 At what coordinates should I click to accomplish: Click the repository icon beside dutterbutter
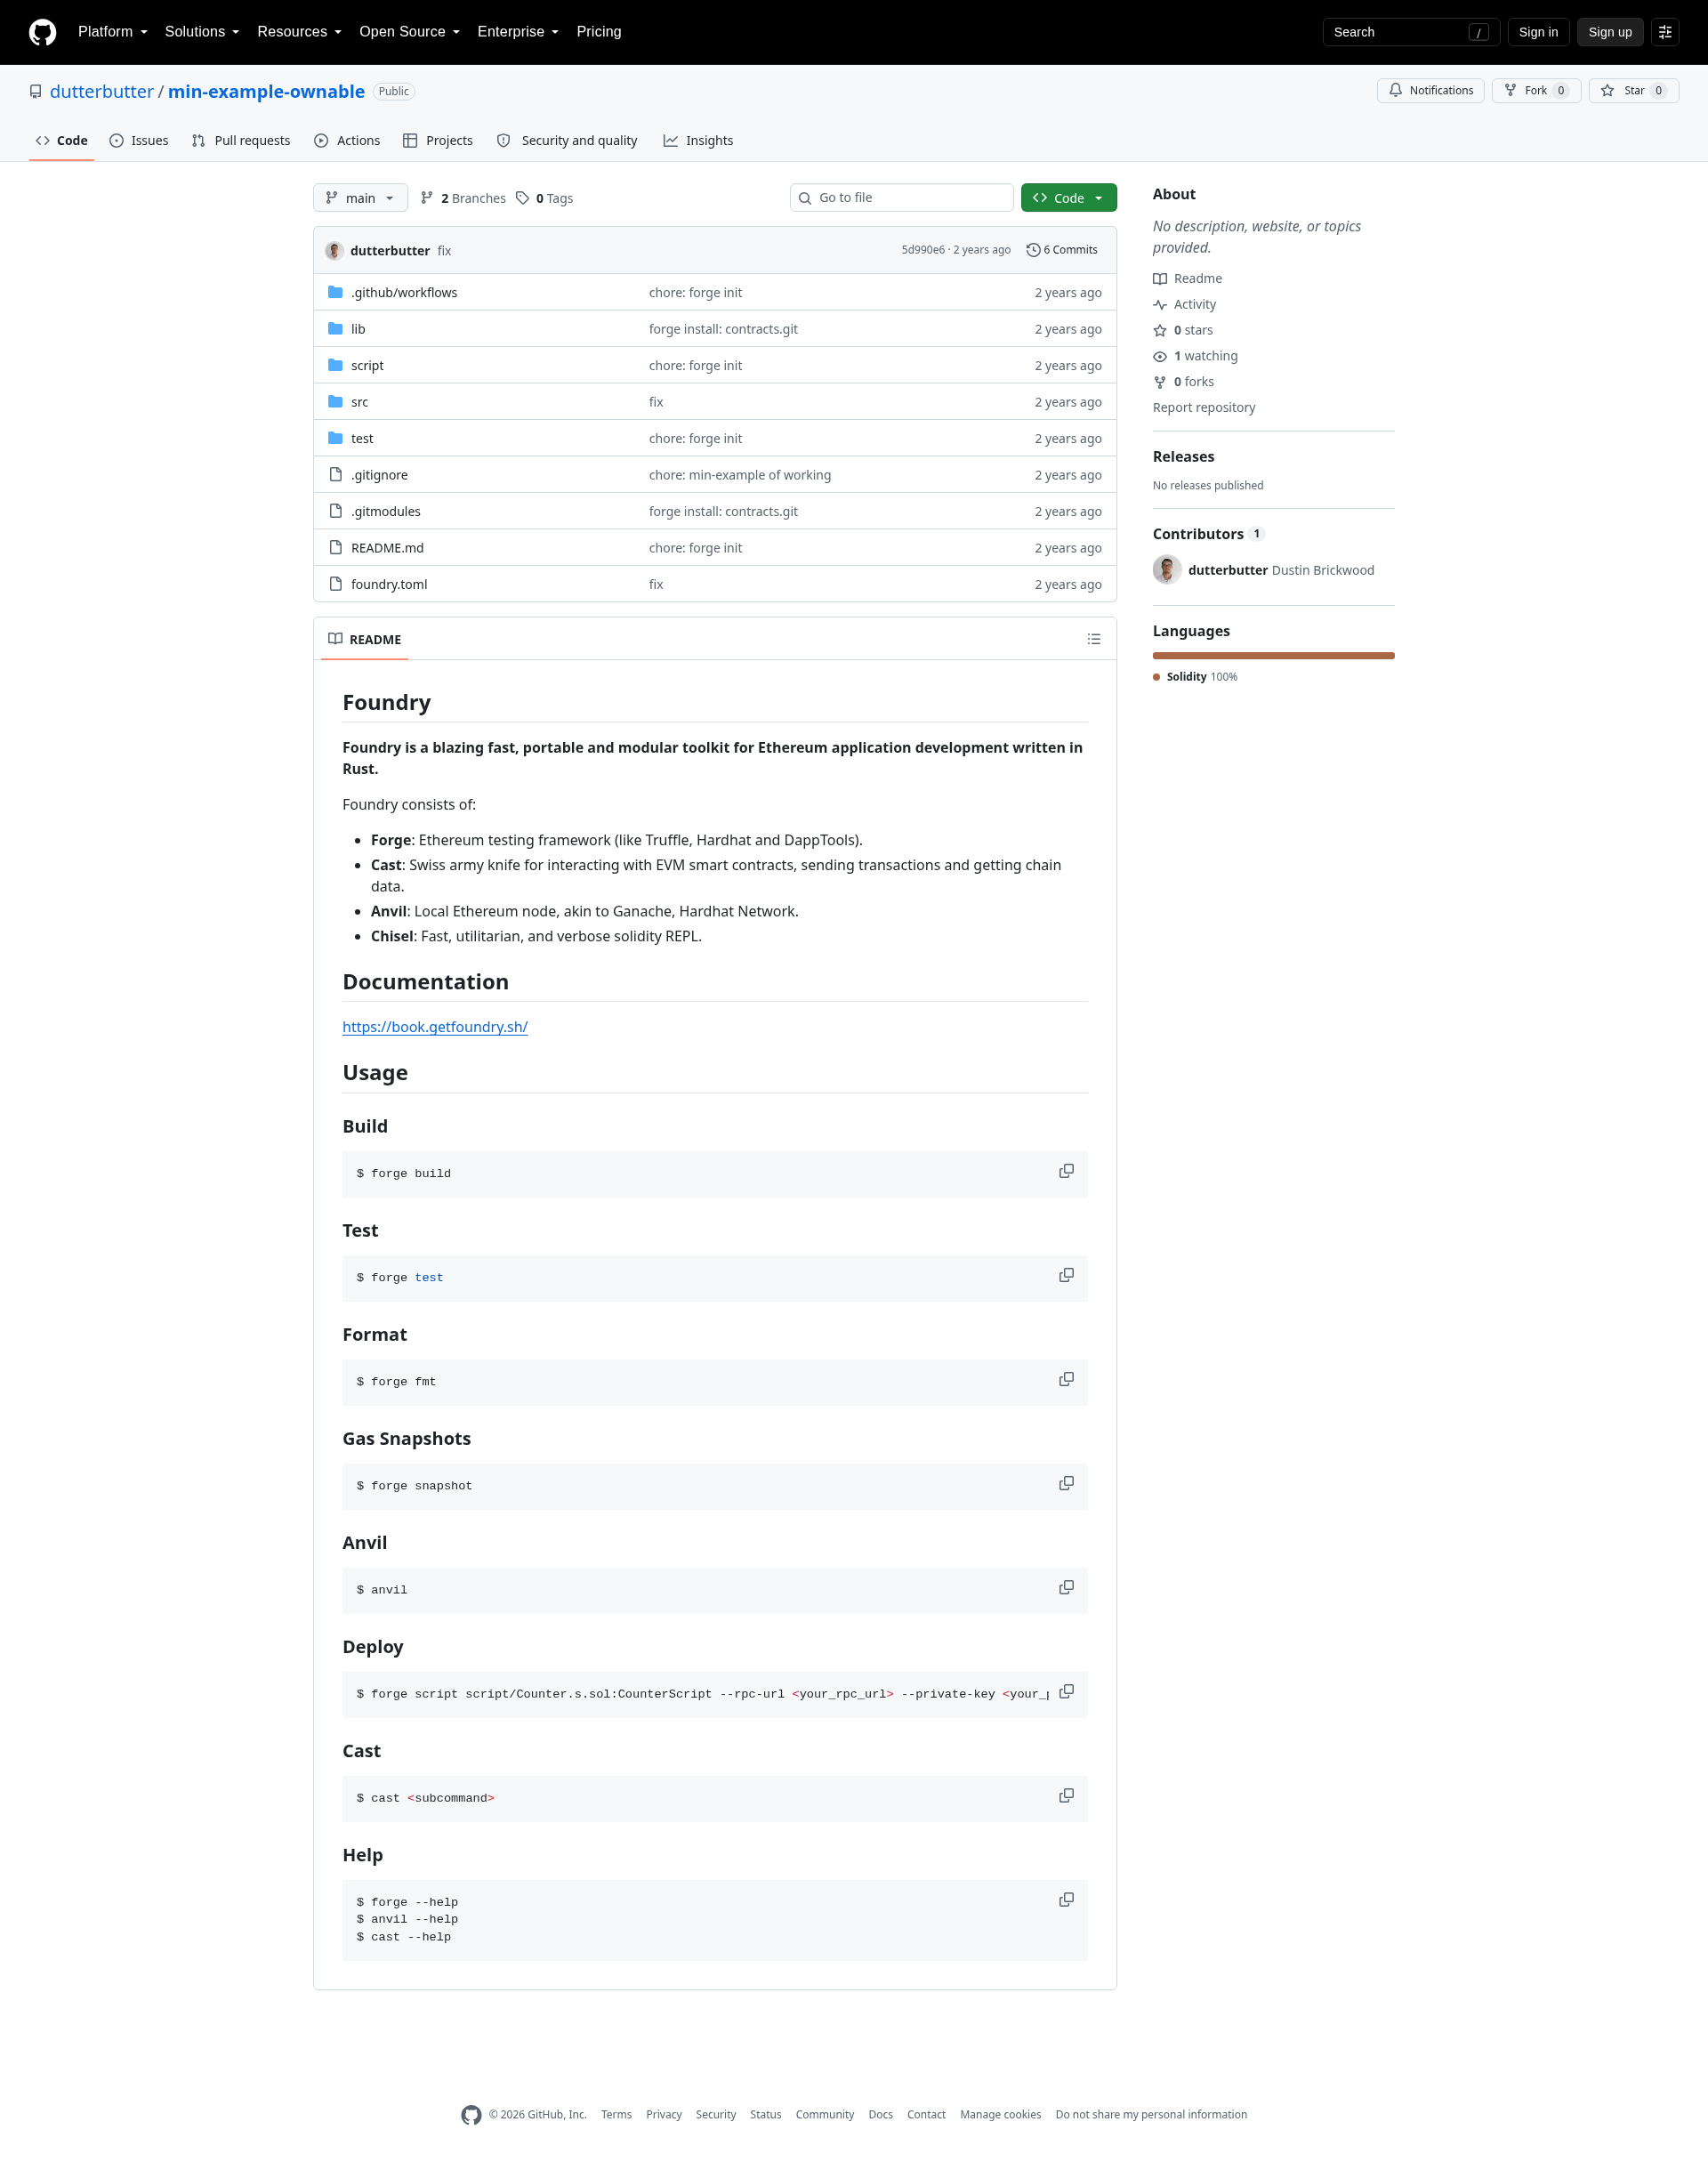pos(36,92)
